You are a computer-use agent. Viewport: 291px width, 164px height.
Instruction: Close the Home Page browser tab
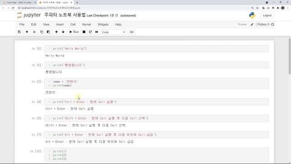pyautogui.click(x=35, y=3)
